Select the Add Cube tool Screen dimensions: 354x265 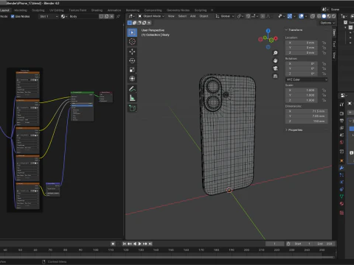pyautogui.click(x=132, y=108)
